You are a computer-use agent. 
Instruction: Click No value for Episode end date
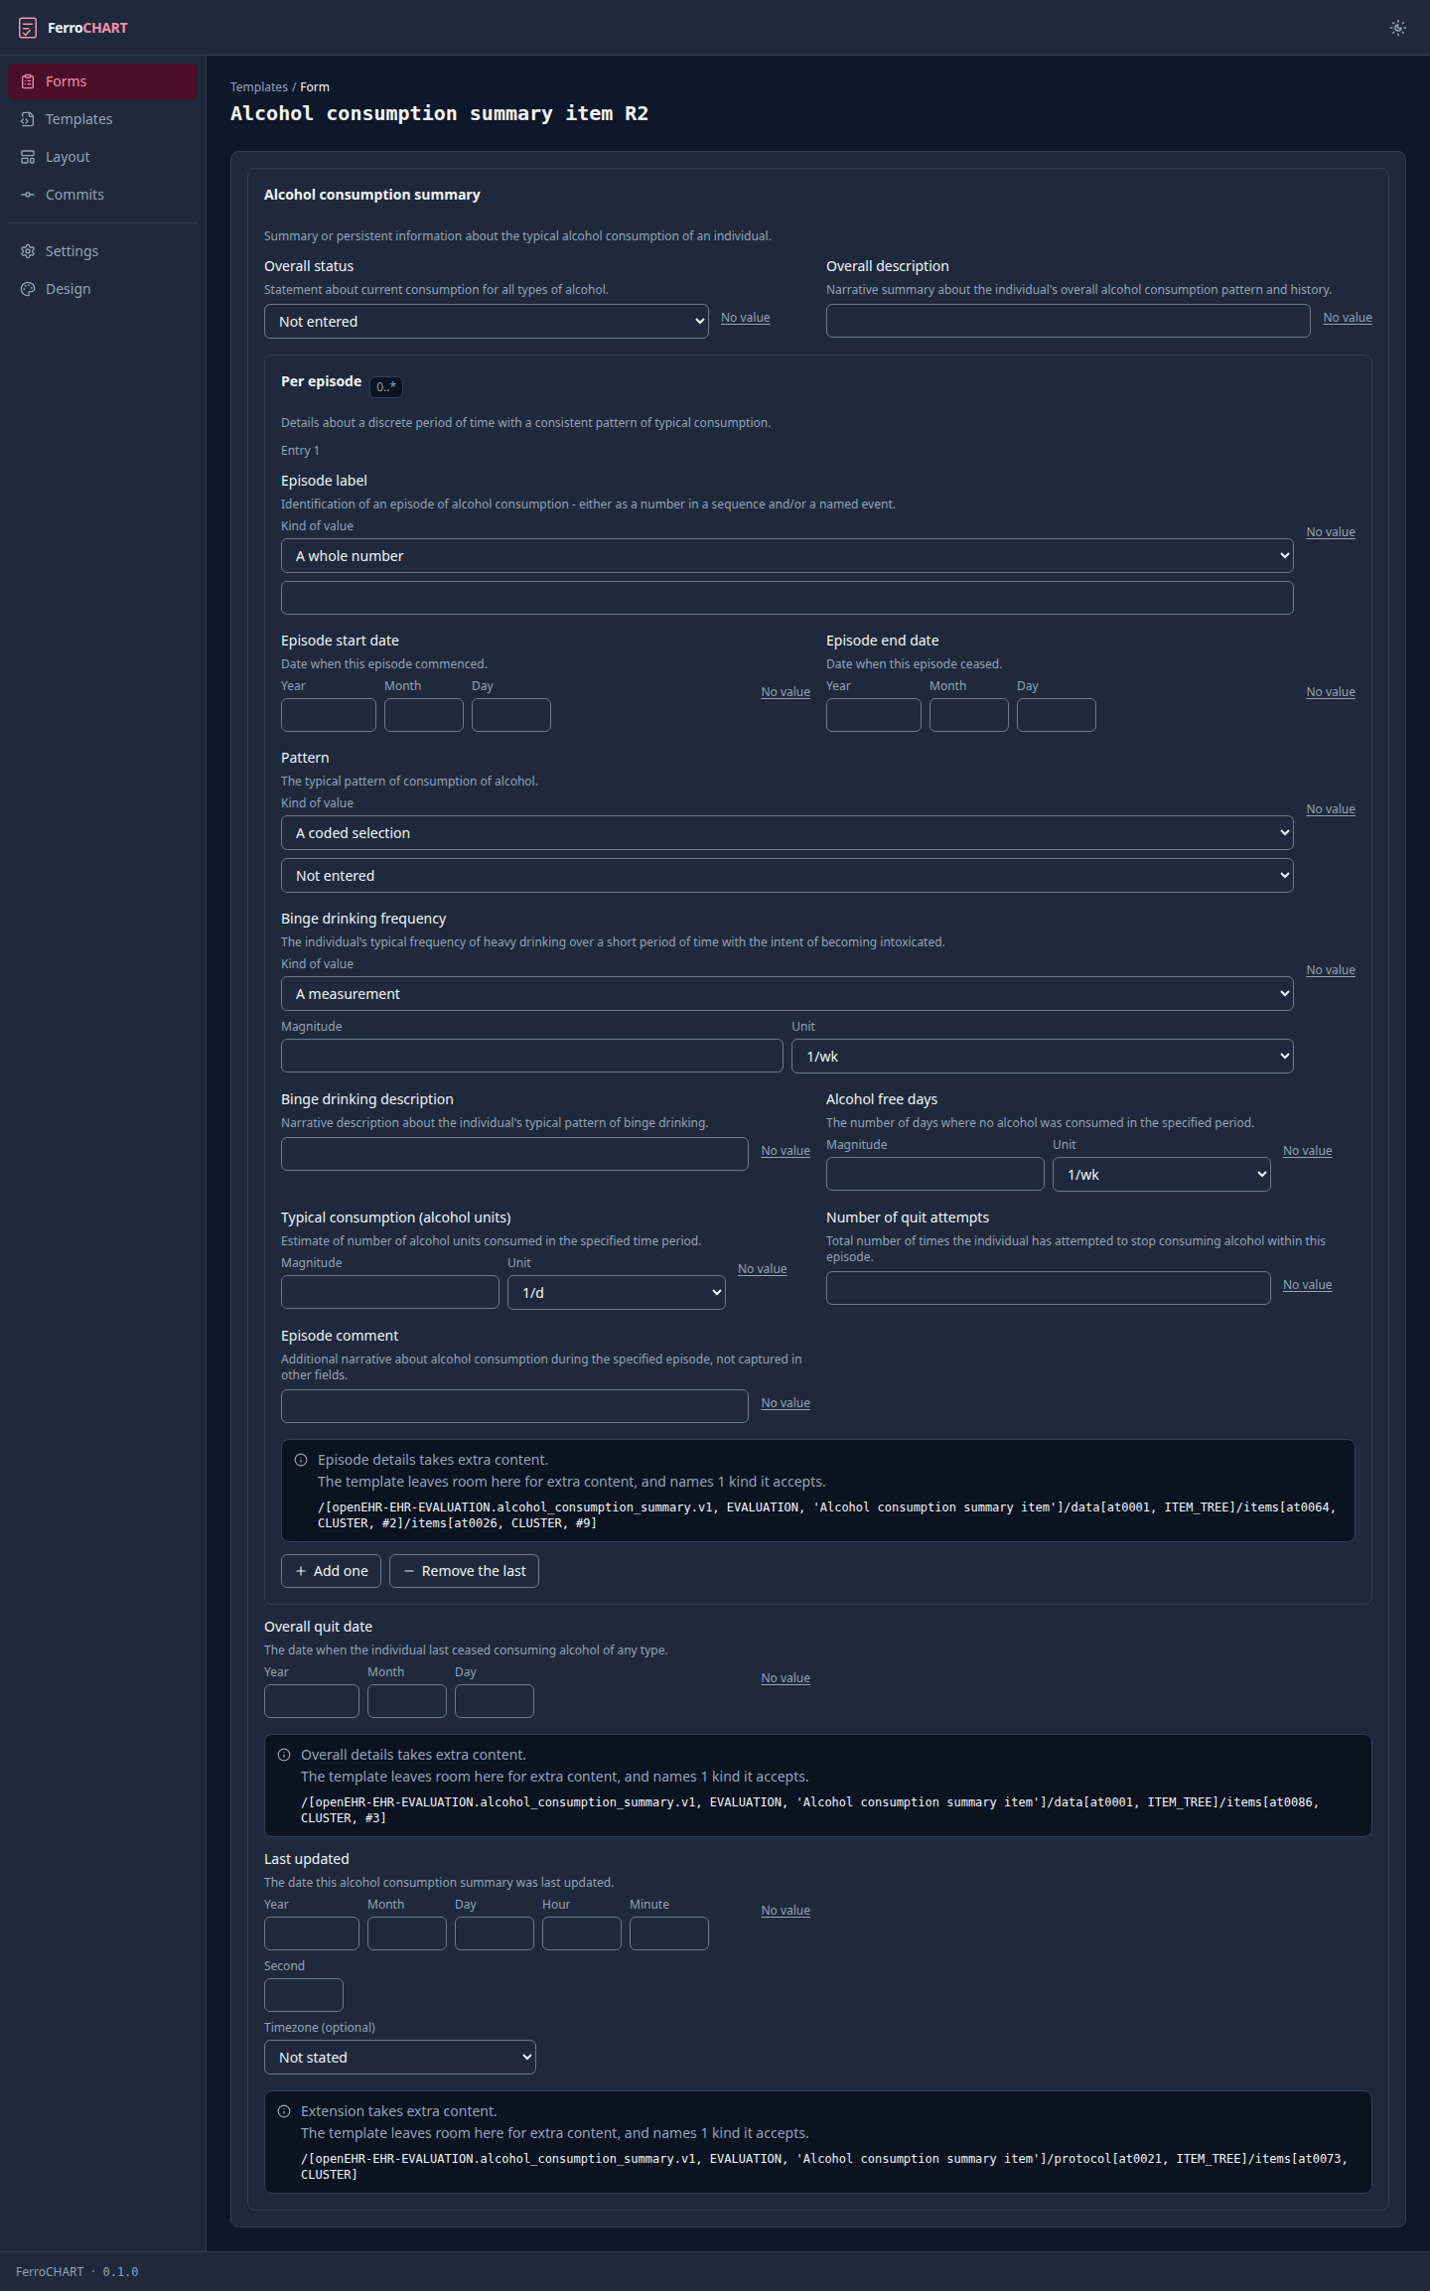click(1331, 692)
